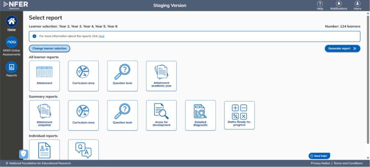The height and width of the screenshot is (167, 370).
Task: Select Curriculum area under Summary reports
Action: point(83,115)
